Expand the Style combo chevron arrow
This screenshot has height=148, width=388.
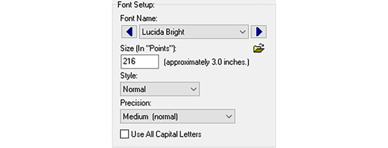193,89
